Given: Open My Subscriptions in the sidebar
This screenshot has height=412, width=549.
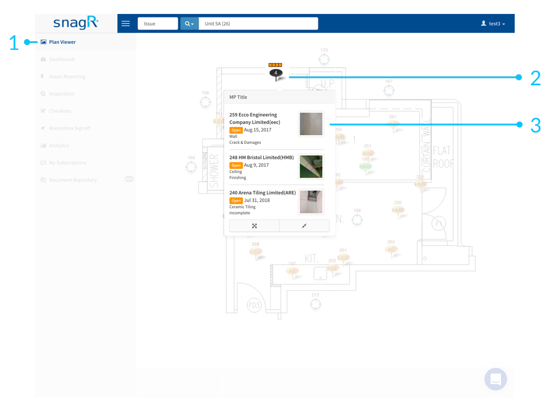Looking at the screenshot, I should coord(85,163).
